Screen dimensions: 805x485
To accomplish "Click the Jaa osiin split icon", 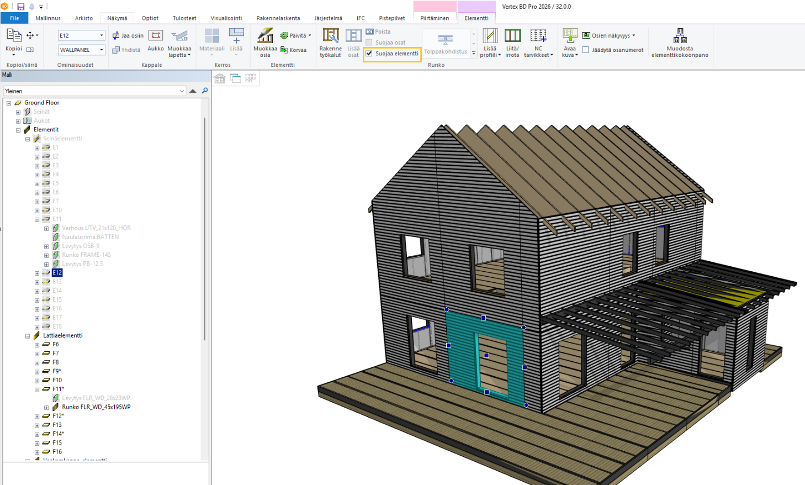I will point(116,35).
